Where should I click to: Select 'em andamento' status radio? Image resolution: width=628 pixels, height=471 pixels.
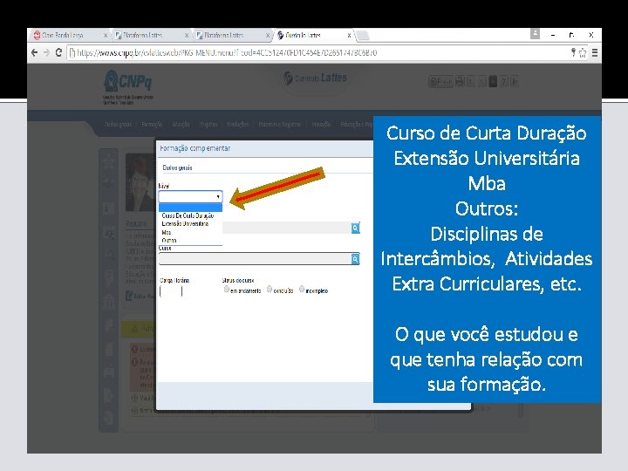tap(227, 290)
